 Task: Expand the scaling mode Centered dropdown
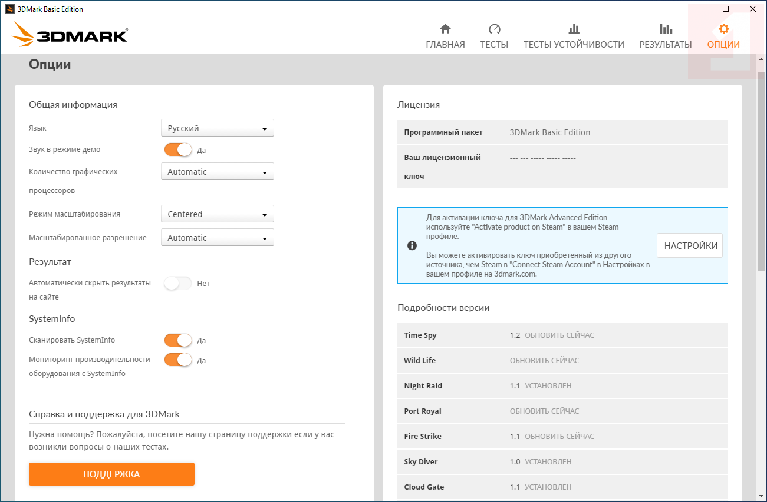coord(217,214)
